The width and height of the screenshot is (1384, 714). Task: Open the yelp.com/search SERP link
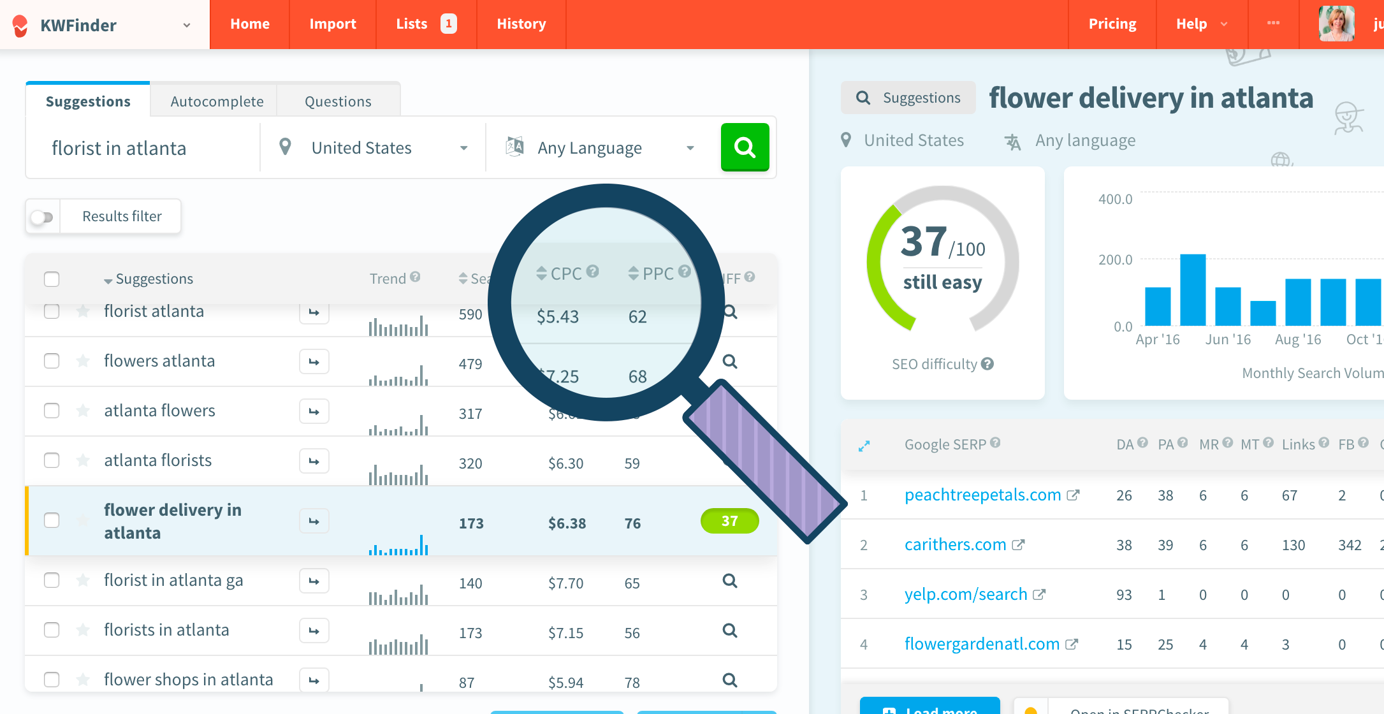pyautogui.click(x=966, y=594)
